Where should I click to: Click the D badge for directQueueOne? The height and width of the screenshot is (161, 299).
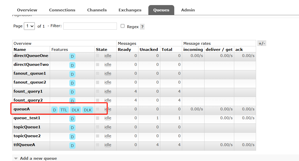(x=72, y=56)
